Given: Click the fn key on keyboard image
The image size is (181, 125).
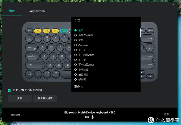Looking at the screenshot, I should pyautogui.click(x=38, y=74).
